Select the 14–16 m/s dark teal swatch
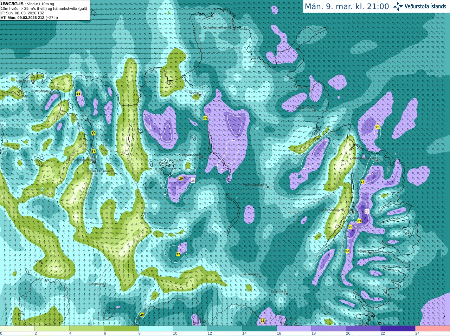 click(259, 329)
